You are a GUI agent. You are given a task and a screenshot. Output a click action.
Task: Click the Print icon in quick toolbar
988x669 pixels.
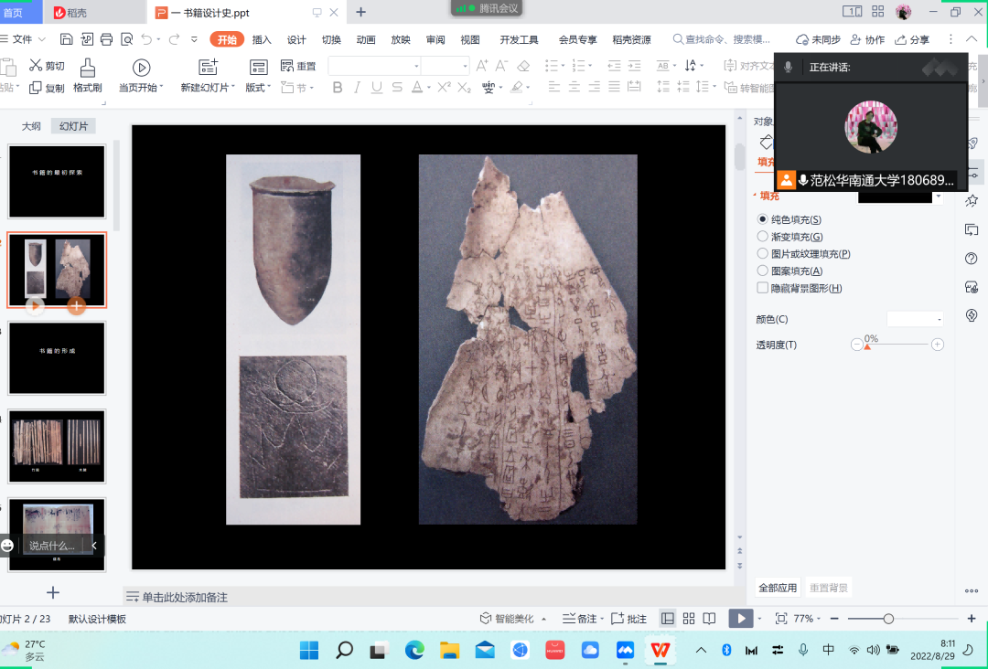tap(106, 39)
